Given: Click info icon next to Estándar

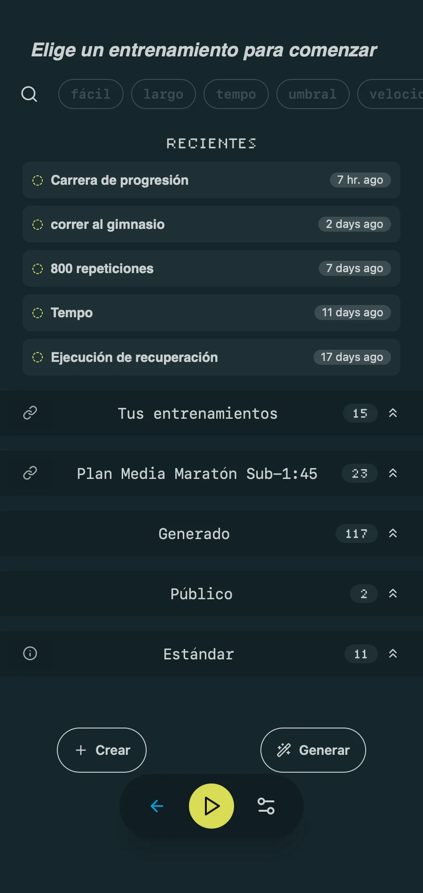Looking at the screenshot, I should pos(30,653).
